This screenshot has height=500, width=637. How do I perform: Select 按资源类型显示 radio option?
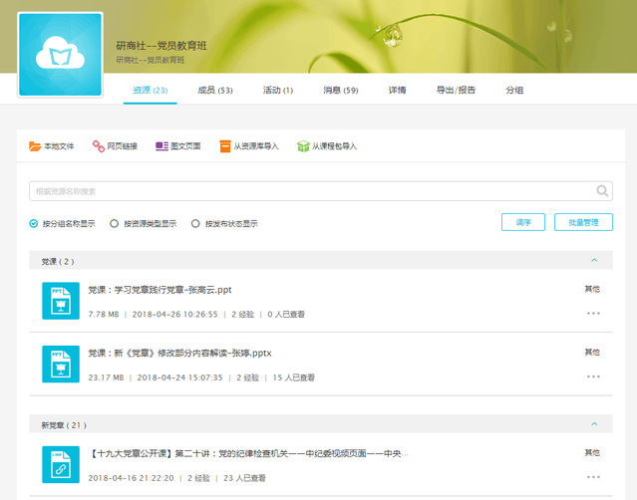pos(115,223)
